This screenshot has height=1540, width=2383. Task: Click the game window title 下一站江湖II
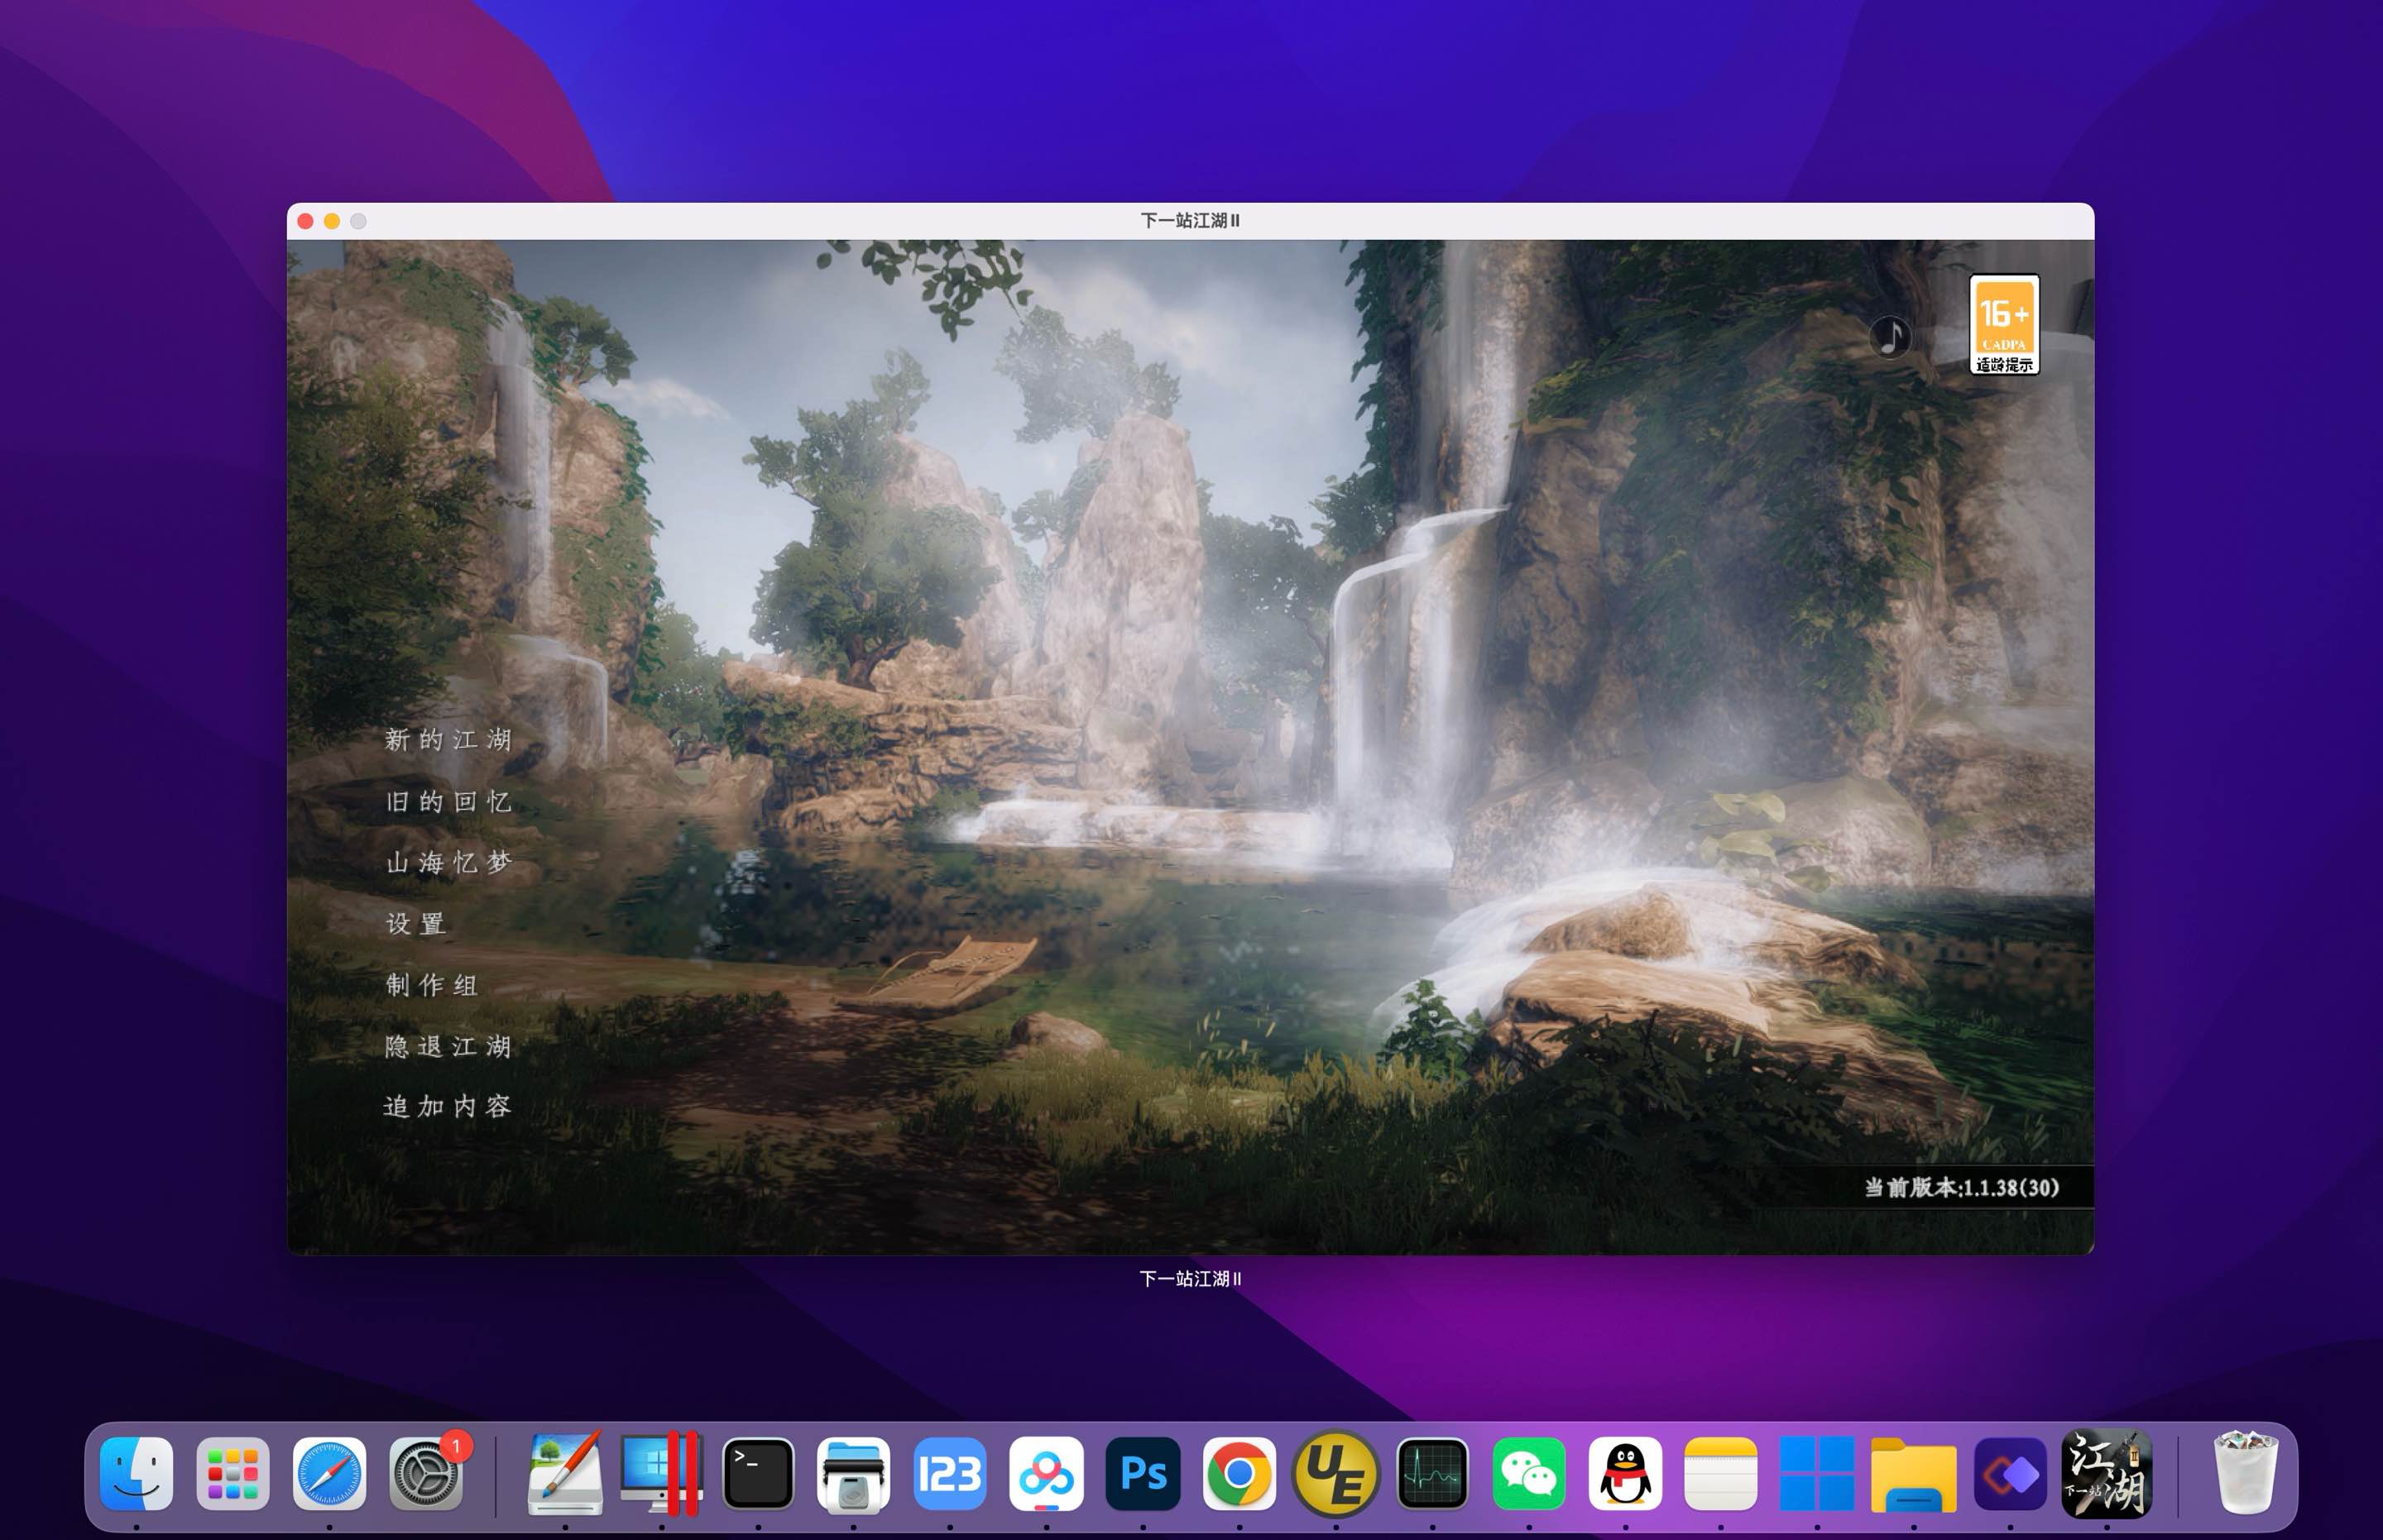point(1191,221)
